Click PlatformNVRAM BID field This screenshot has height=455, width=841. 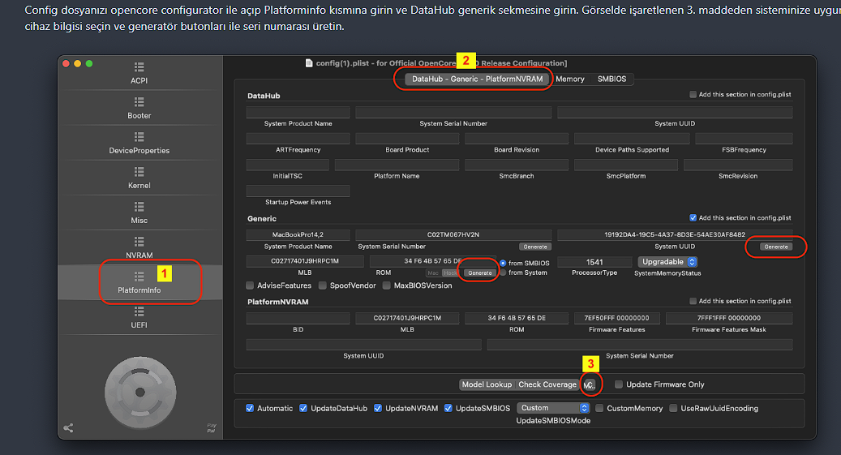(298, 318)
